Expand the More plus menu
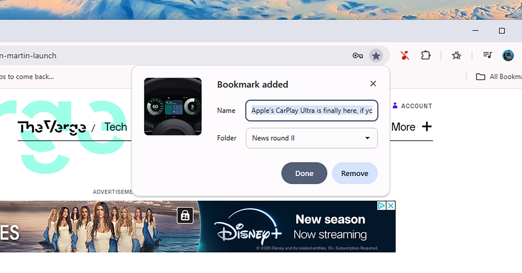522x273 pixels. 411,127
